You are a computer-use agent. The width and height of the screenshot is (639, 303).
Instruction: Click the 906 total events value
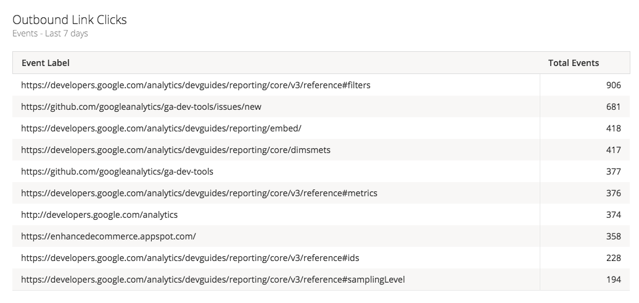[x=613, y=85]
